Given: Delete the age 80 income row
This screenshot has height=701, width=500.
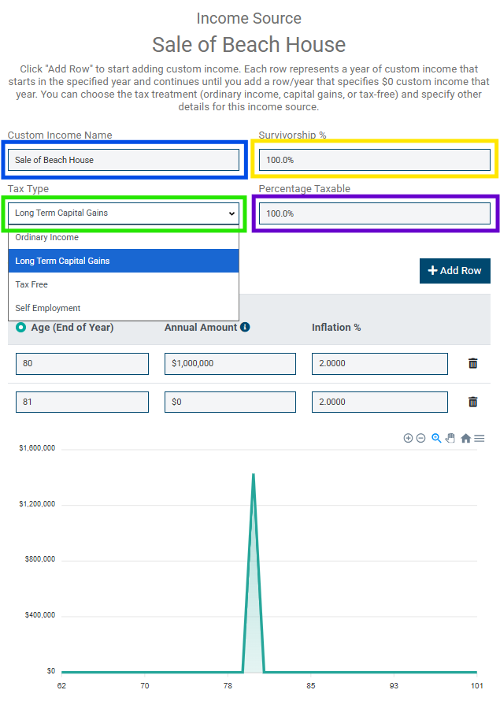Looking at the screenshot, I should 472,363.
